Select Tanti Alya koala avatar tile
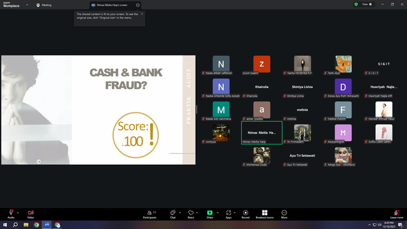Image resolution: width=407 pixels, height=229 pixels. tap(343, 65)
